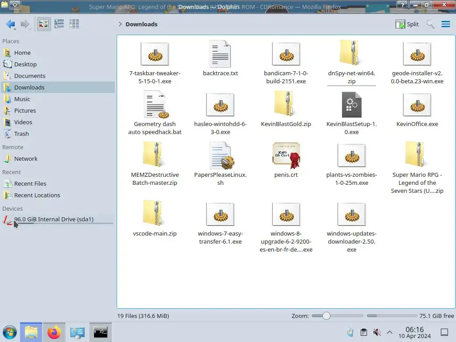Select geode-installer-v2.0.0-beta.23-win.exe icon
The width and height of the screenshot is (456, 342).
(x=417, y=54)
